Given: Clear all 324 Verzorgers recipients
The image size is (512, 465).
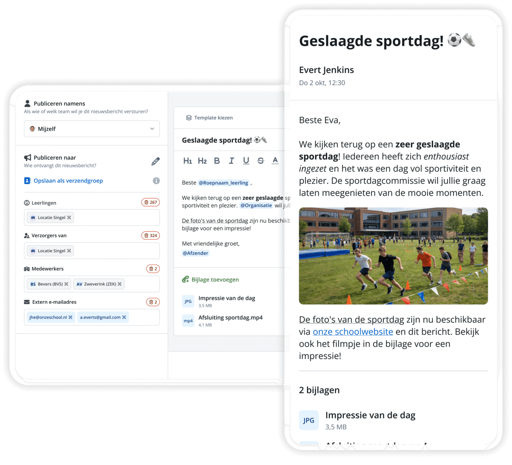Looking at the screenshot, I should [x=151, y=235].
